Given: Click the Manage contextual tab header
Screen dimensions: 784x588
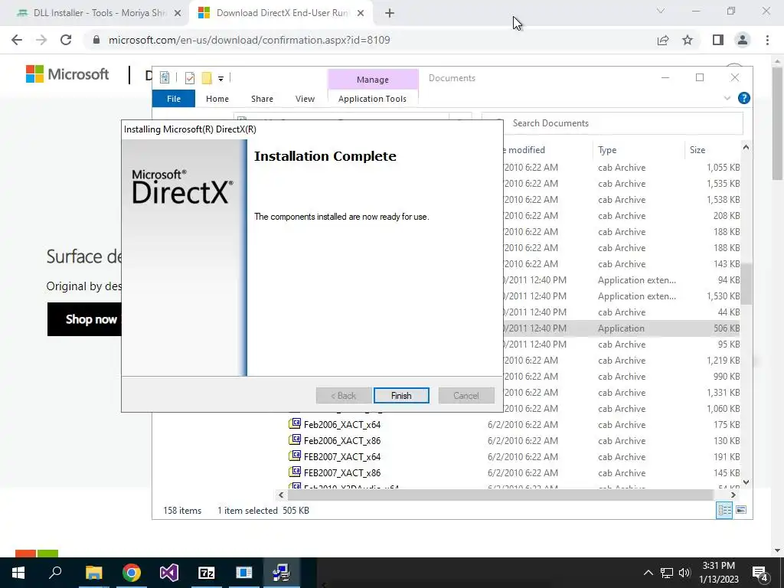Looking at the screenshot, I should [x=373, y=79].
